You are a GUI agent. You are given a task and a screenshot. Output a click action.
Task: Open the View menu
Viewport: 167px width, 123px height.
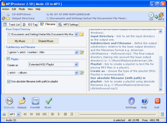tap(30, 9)
